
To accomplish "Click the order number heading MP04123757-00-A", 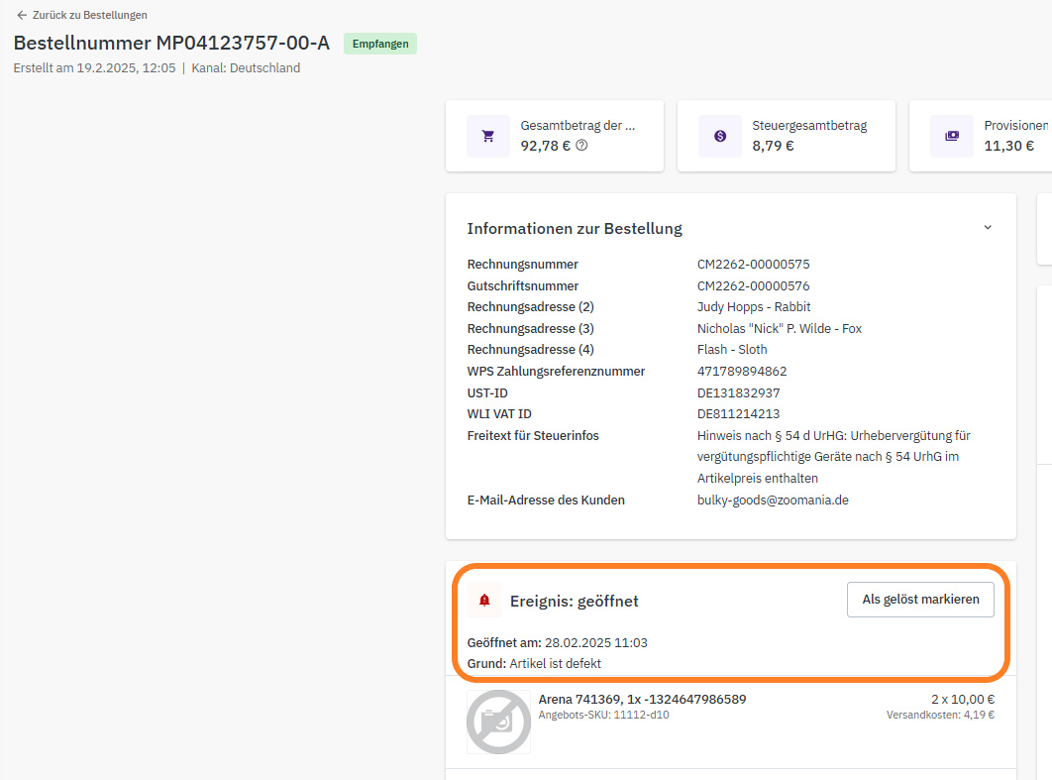I will tap(171, 44).
